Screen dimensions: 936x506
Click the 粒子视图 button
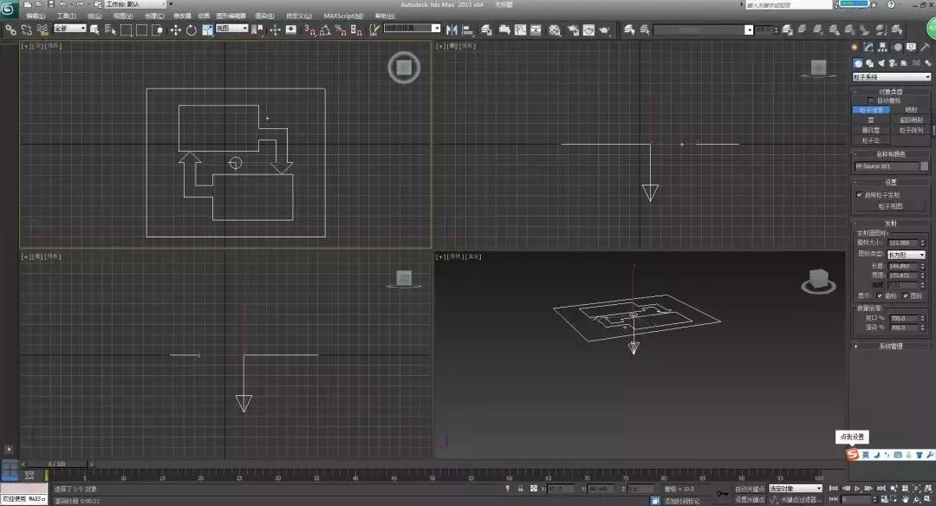click(891, 206)
